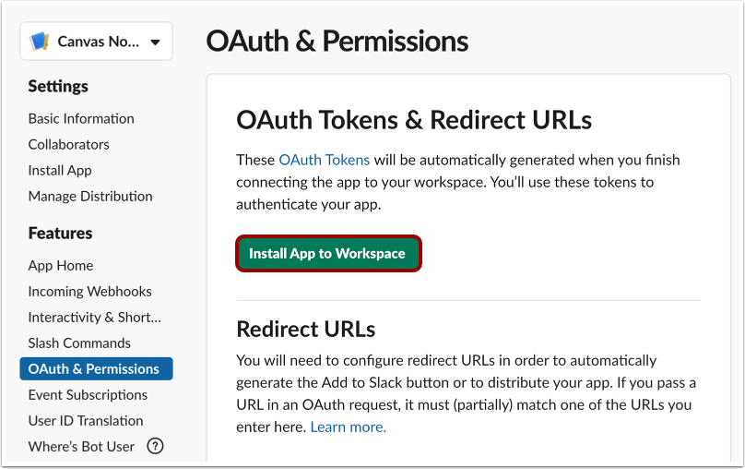The height and width of the screenshot is (469, 745).
Task: Select OAuth & Permissions sidebar item
Action: coord(94,368)
